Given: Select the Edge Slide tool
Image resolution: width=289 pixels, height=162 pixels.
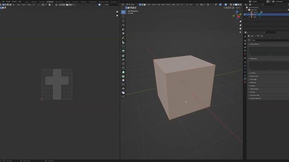Looking at the screenshot, I should pos(123,85).
